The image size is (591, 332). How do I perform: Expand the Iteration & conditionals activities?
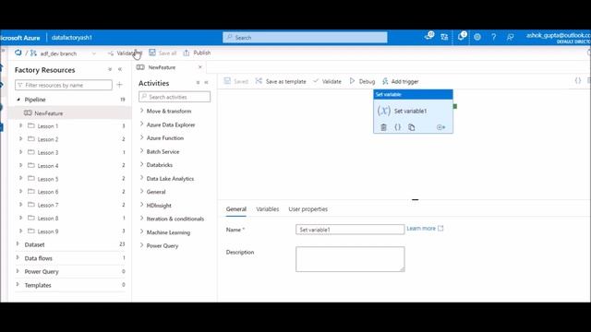[x=141, y=219]
